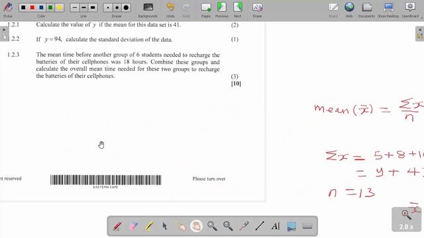Select the red pen color
This screenshot has width=424, height=238.
[x=32, y=7]
